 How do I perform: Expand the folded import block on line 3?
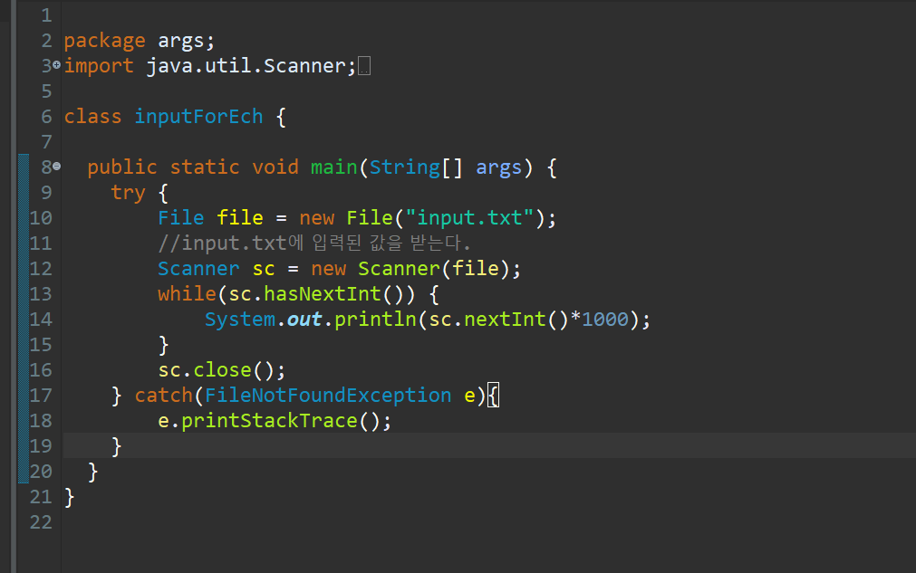point(57,65)
